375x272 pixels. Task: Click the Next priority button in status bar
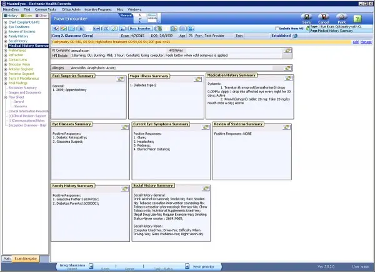point(203,267)
